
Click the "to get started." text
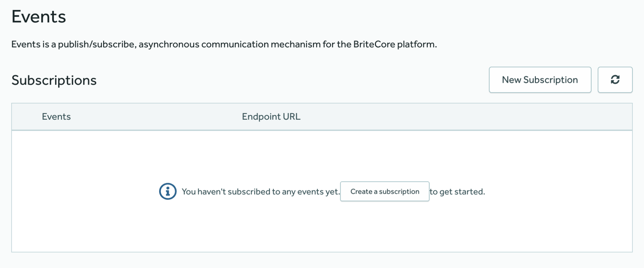[x=457, y=192]
